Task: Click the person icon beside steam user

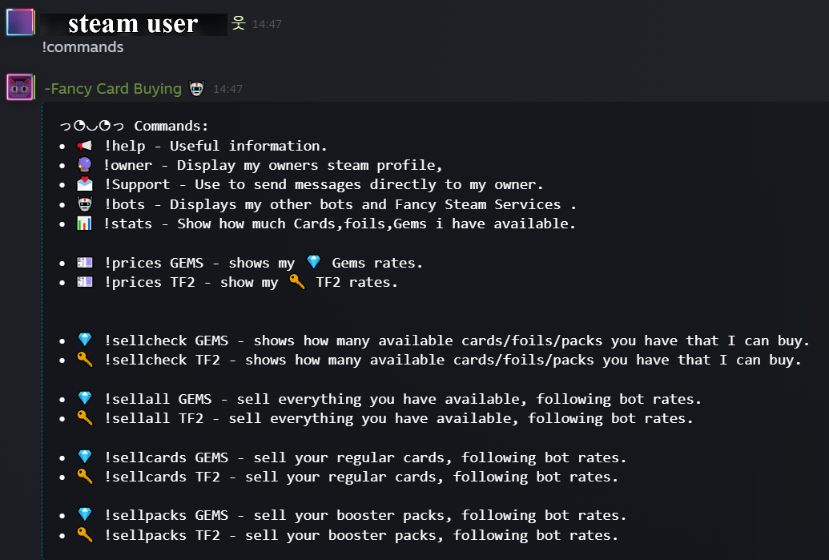Action: (x=239, y=22)
